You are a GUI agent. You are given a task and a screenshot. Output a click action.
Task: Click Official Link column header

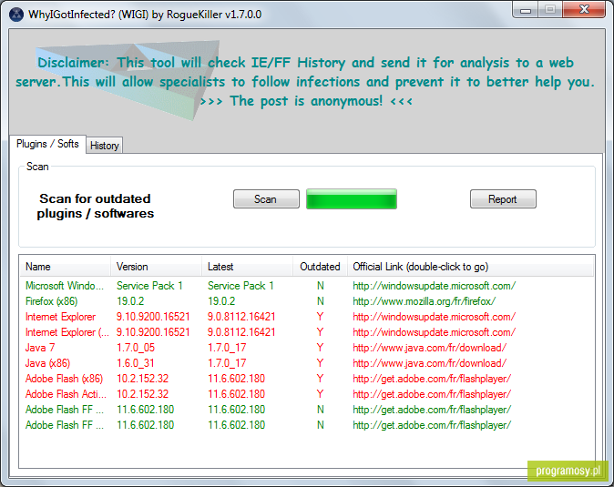point(471,267)
